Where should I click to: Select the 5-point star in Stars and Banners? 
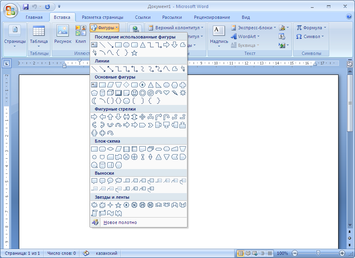[x=118, y=205]
